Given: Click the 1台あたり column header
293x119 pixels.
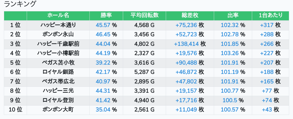Looking at the screenshot, I should click(271, 15).
